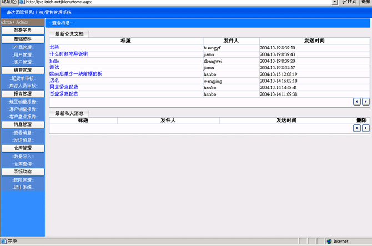Expand the 基础资料 menu section
The width and height of the screenshot is (372, 246).
pyautogui.click(x=22, y=39)
